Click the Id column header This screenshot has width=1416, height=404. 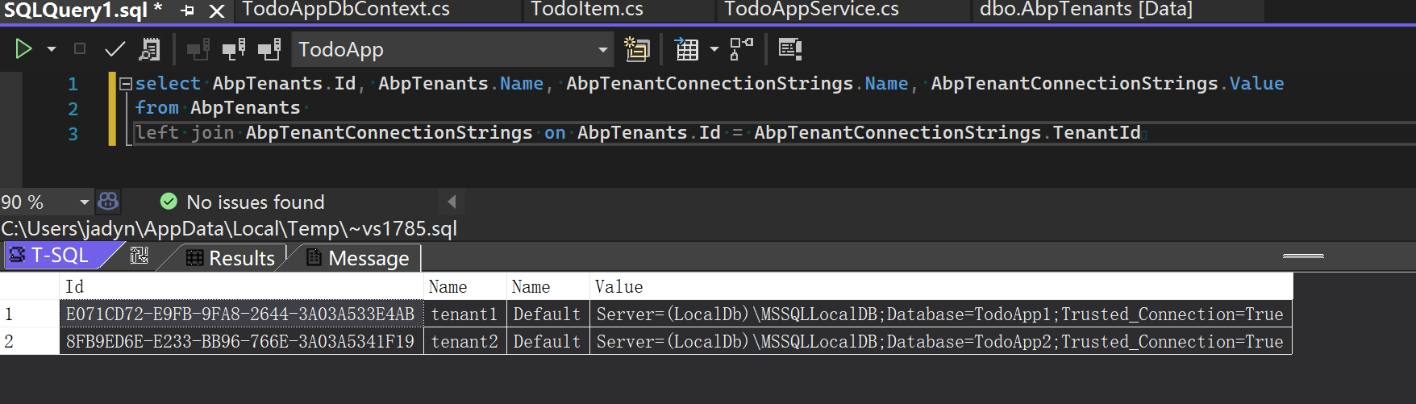[x=241, y=286]
